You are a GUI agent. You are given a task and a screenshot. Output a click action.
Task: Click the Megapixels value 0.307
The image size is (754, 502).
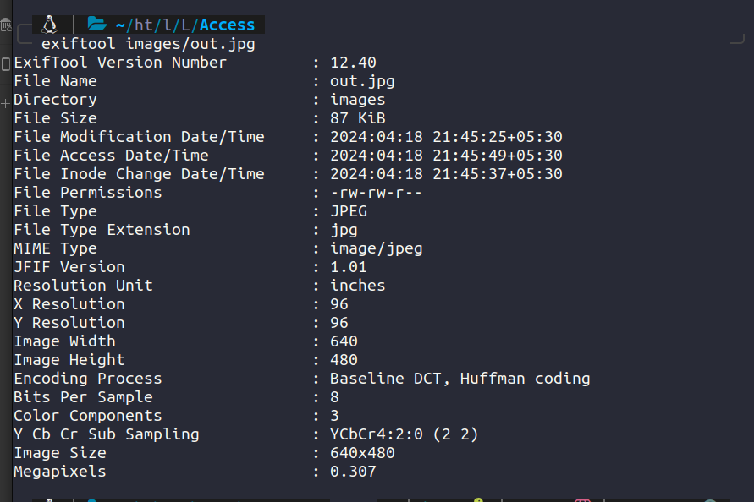[x=353, y=472]
